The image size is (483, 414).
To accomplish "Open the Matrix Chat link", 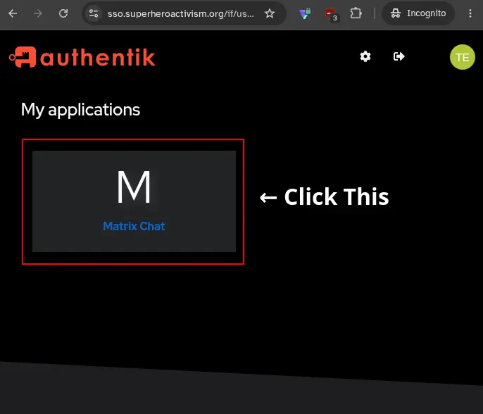I will point(134,227).
